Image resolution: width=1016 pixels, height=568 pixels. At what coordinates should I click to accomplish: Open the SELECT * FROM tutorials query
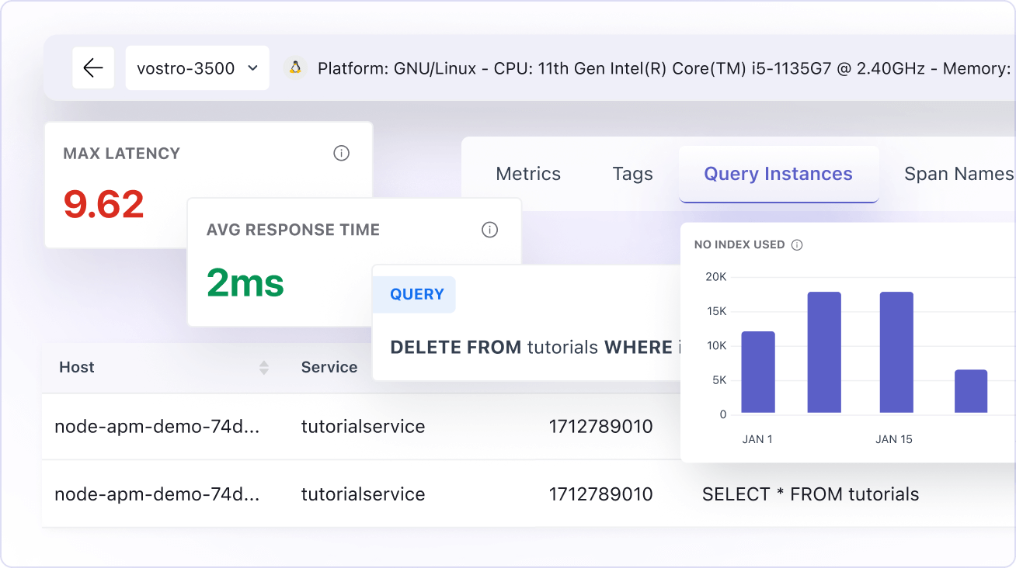coord(810,494)
